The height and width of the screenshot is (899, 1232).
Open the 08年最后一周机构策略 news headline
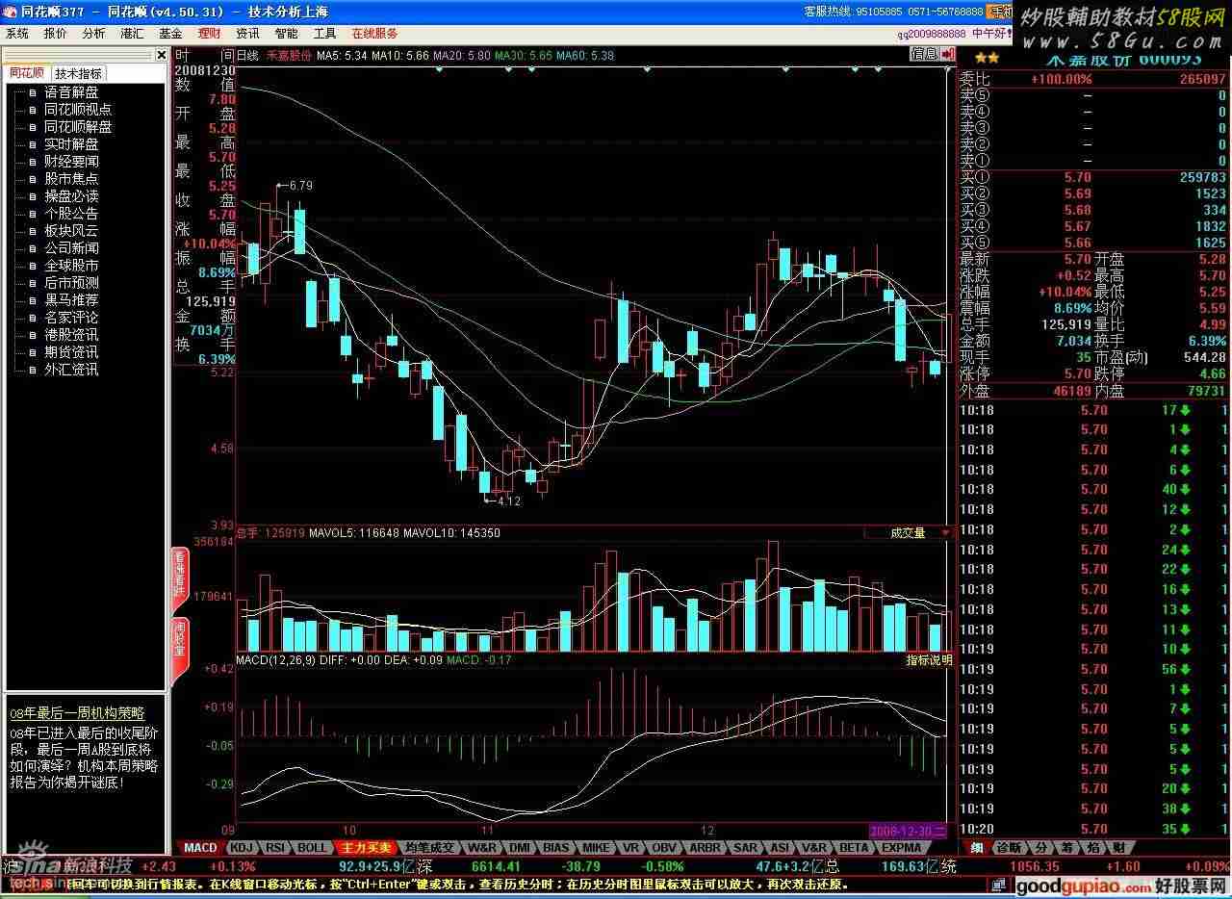(x=77, y=713)
